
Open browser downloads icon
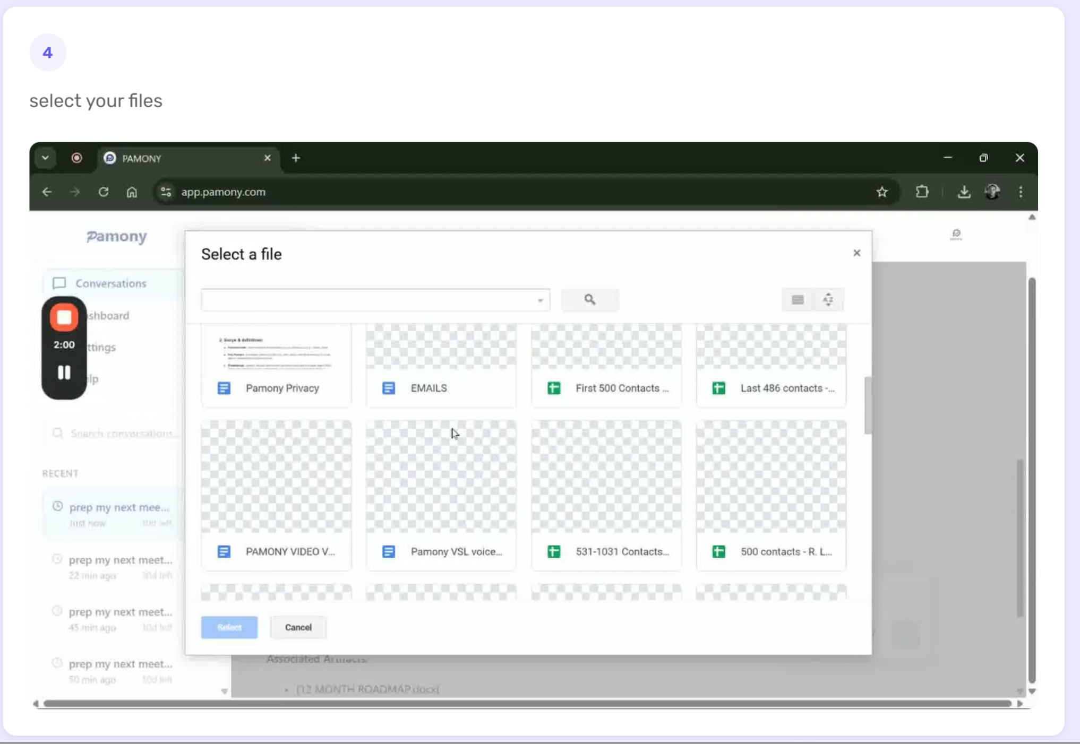tap(964, 192)
